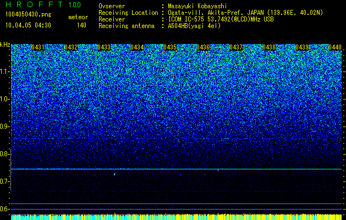Click the 0439 time marker
The height and width of the screenshot is (220, 346).
[x=302, y=47]
